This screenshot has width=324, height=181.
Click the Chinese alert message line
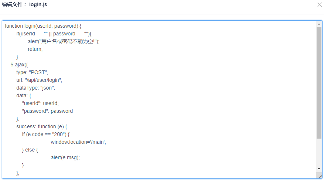coord(64,41)
